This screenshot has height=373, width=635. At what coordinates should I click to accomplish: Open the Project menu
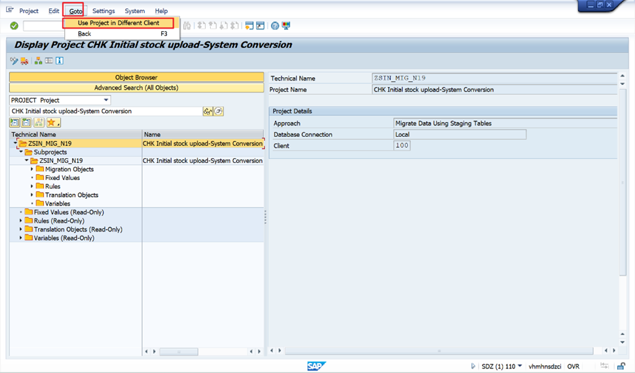point(29,11)
